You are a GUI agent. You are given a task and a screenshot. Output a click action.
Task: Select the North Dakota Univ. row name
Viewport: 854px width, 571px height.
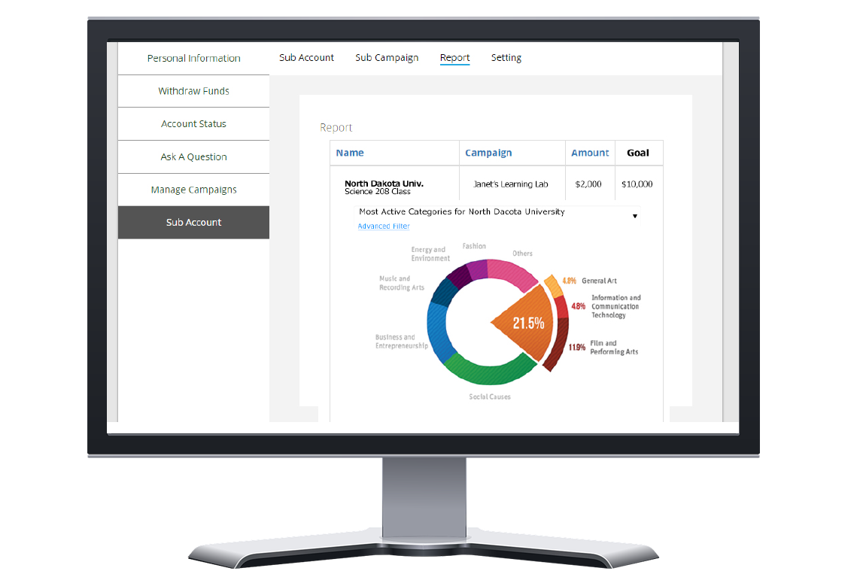coord(384,184)
